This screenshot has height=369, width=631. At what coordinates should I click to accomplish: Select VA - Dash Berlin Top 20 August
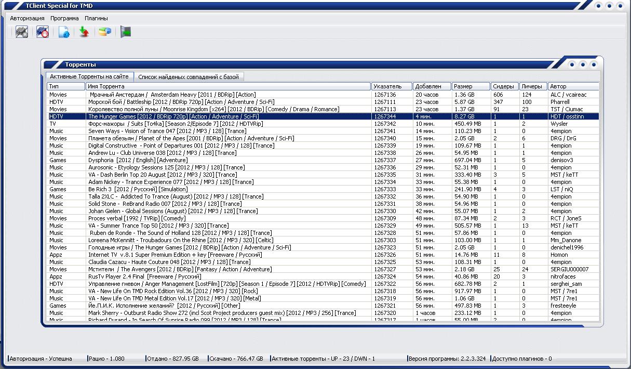point(323,175)
